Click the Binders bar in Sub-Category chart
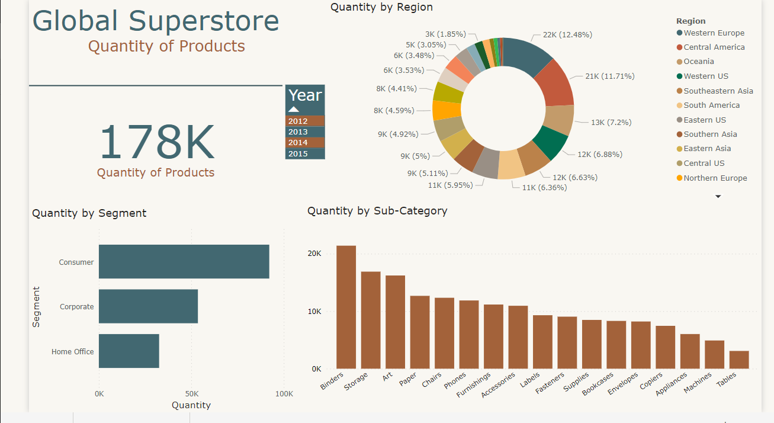The image size is (774, 423). pos(346,307)
